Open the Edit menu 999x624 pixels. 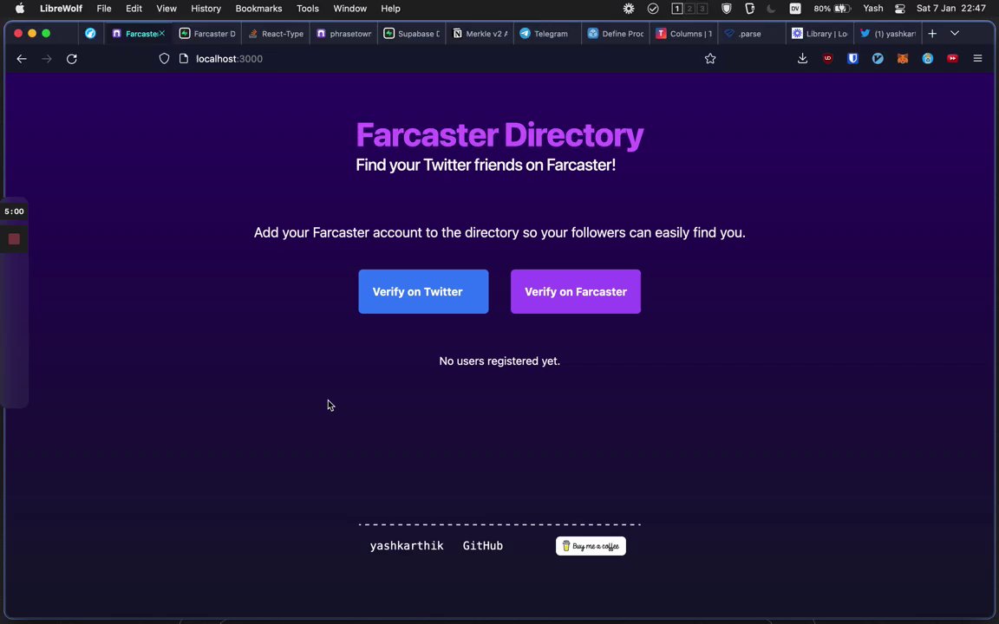pyautogui.click(x=134, y=9)
